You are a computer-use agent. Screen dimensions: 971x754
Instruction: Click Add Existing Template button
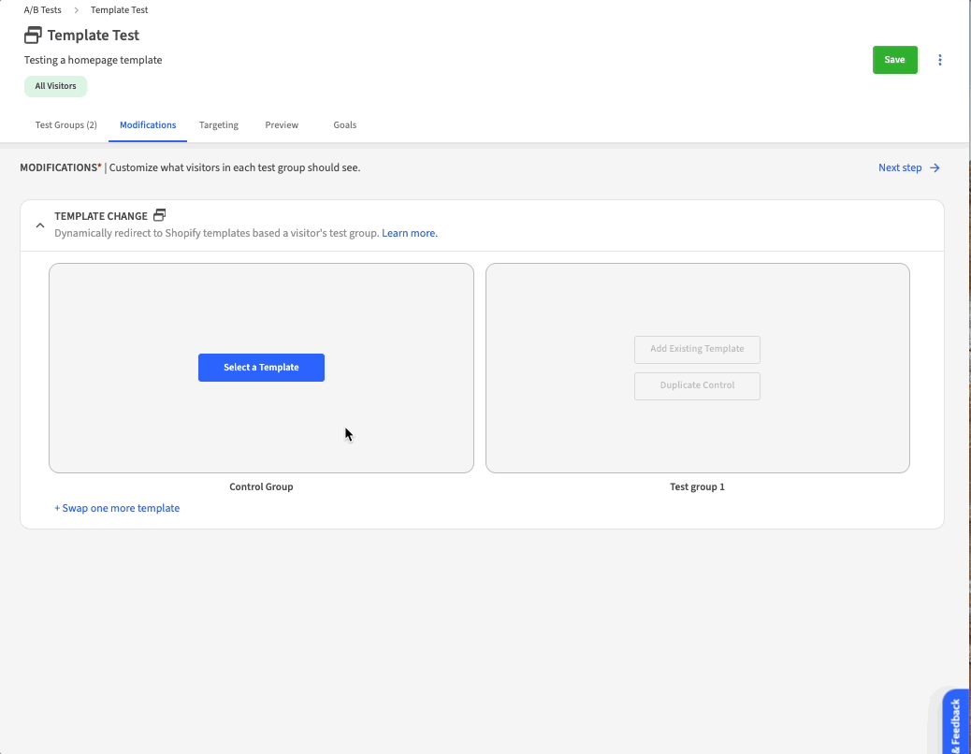tap(697, 349)
